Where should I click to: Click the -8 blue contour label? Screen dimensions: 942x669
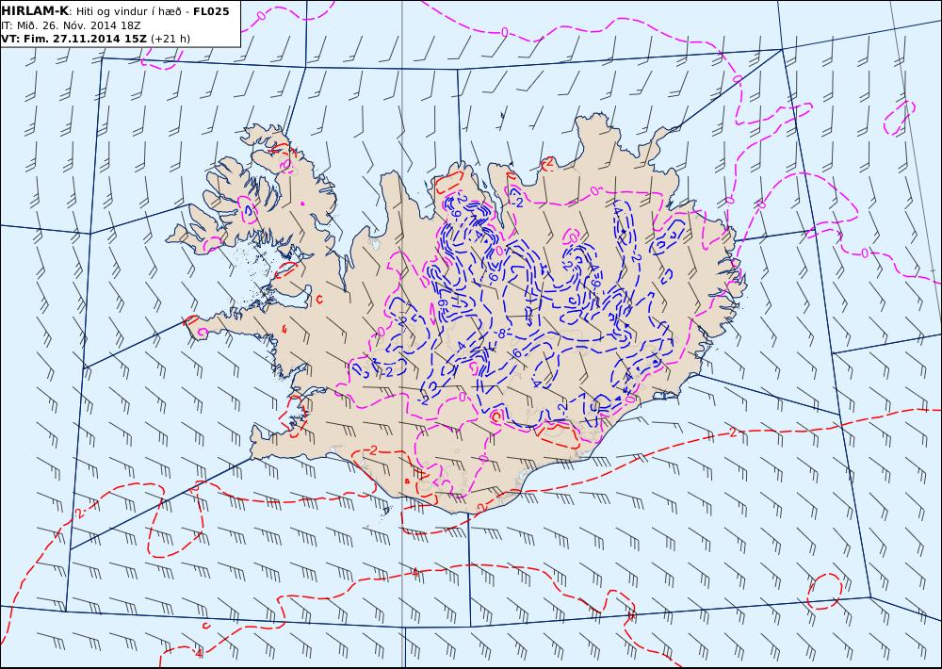(x=501, y=333)
